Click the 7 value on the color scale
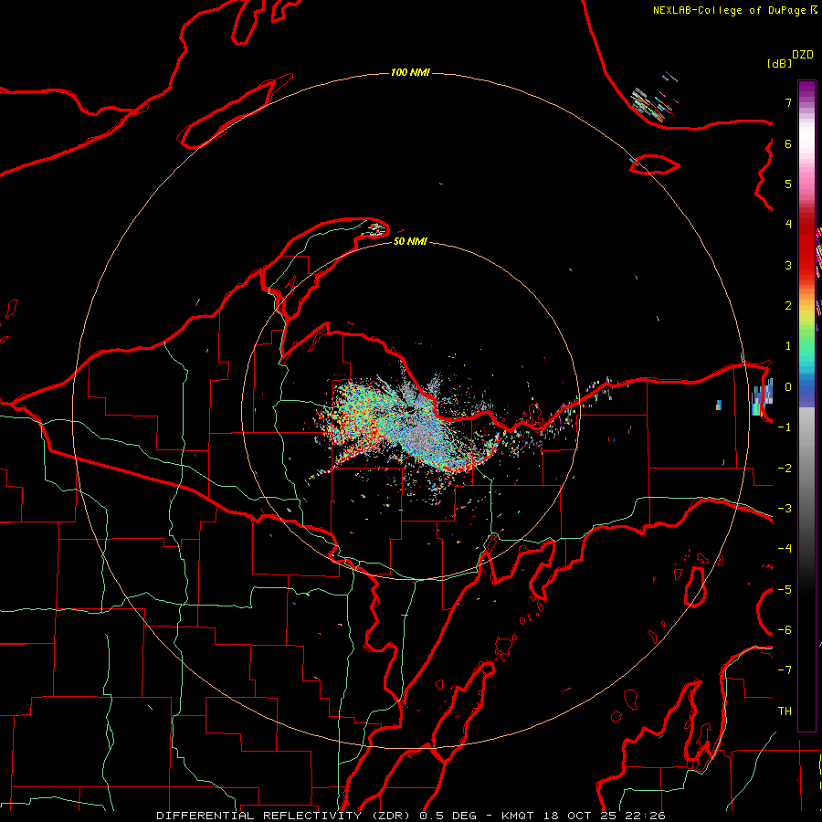822x822 pixels. tap(788, 102)
